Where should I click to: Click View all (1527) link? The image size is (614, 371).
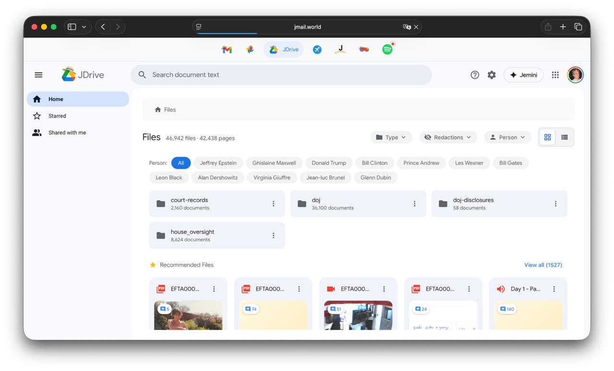(543, 265)
